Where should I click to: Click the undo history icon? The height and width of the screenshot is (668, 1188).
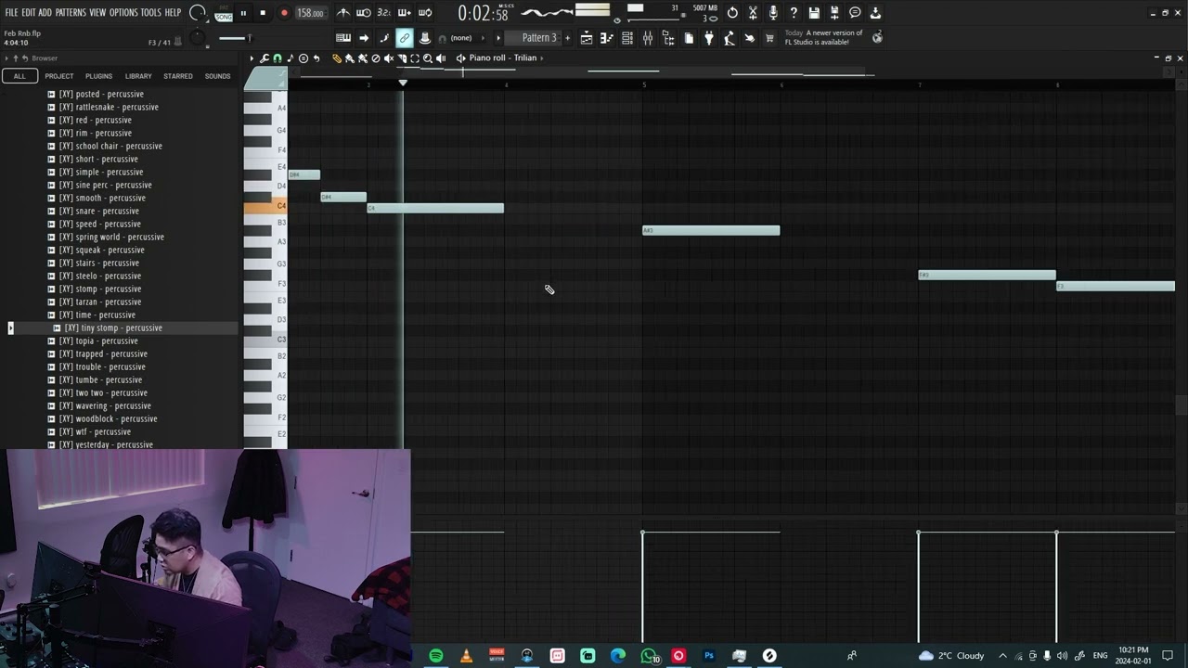[x=732, y=13]
